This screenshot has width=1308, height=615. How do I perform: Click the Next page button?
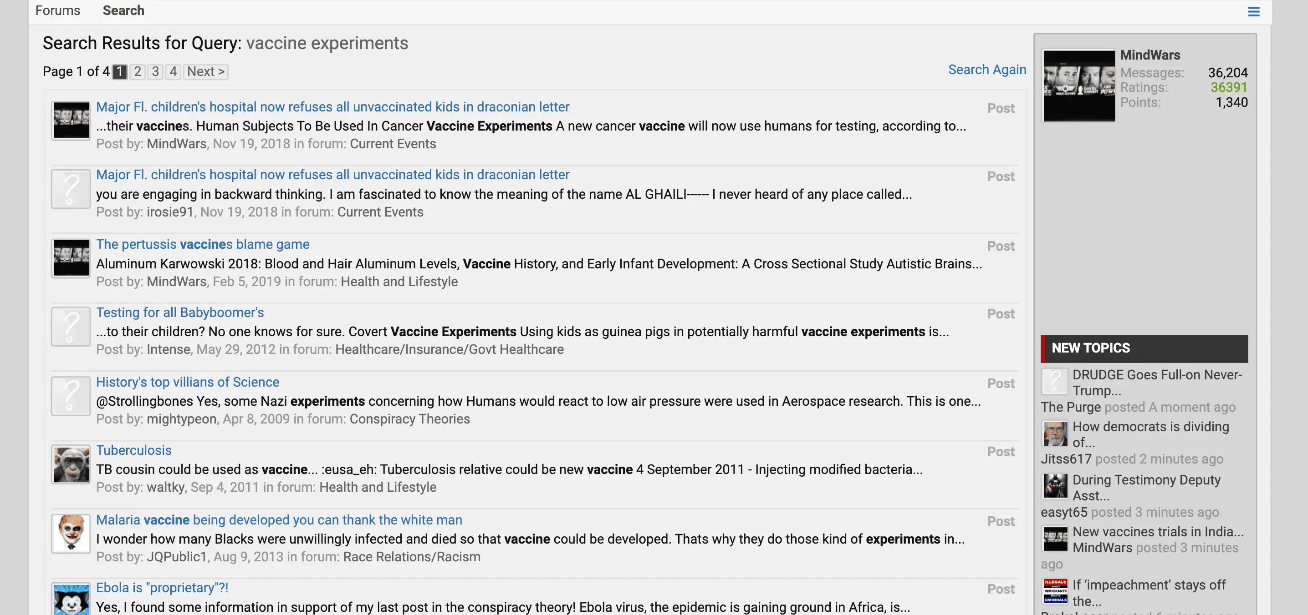point(206,71)
